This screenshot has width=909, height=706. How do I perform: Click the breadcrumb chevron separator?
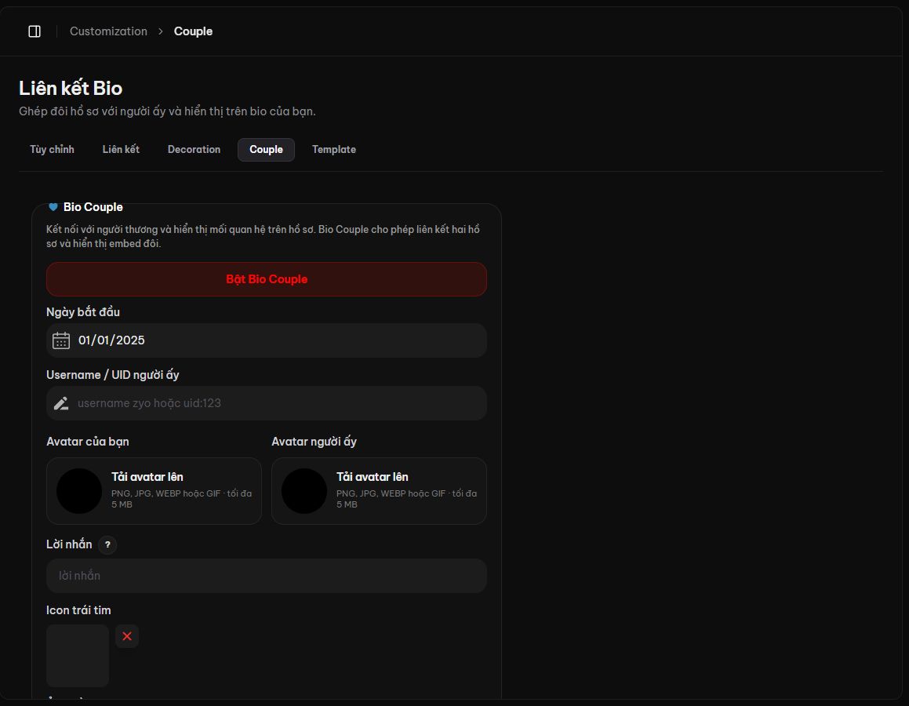pyautogui.click(x=161, y=31)
